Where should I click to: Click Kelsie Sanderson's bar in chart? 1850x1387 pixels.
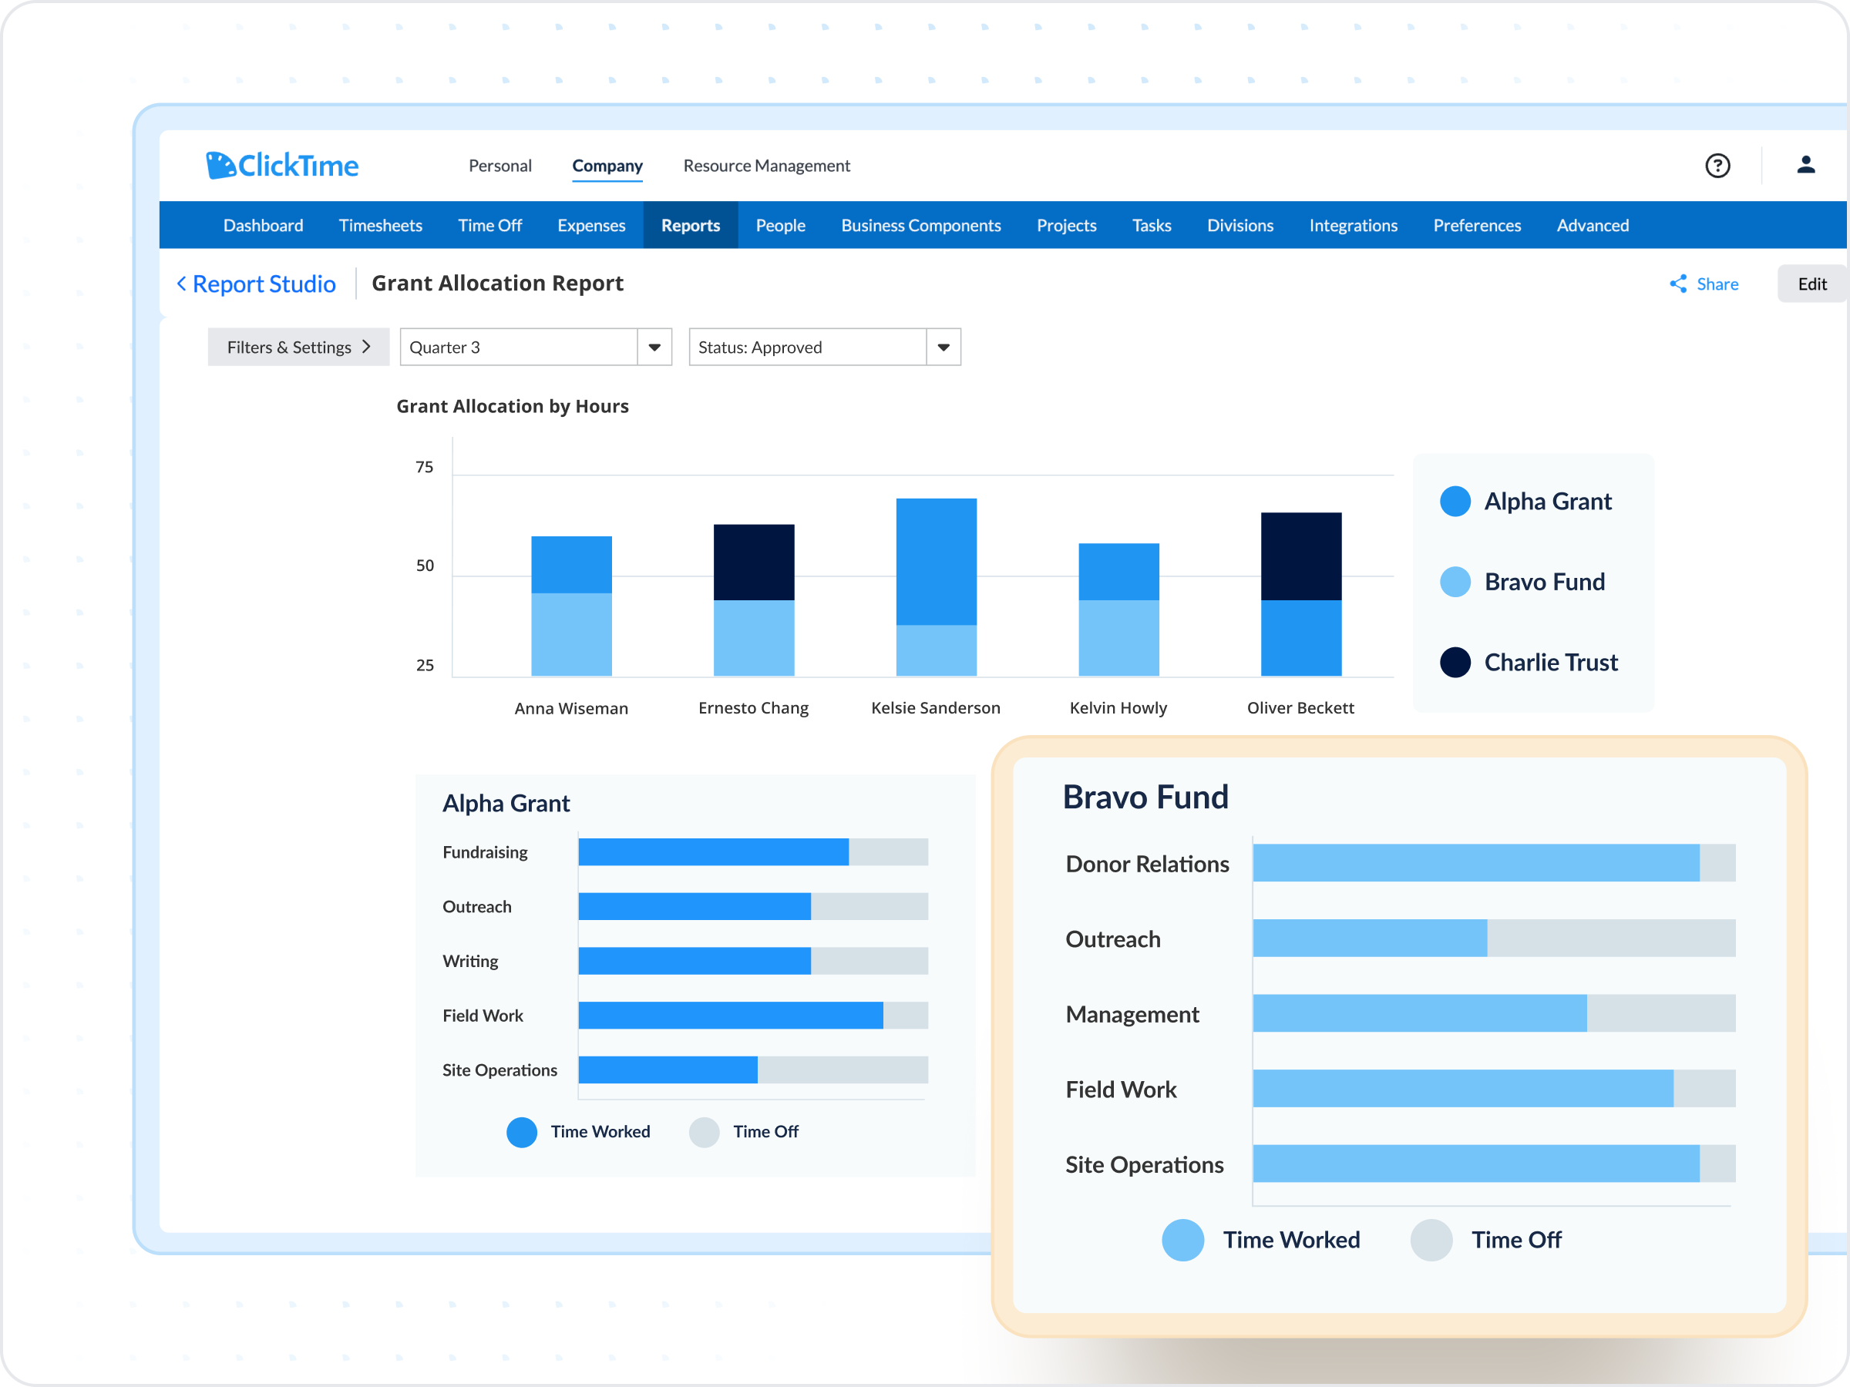tap(936, 587)
